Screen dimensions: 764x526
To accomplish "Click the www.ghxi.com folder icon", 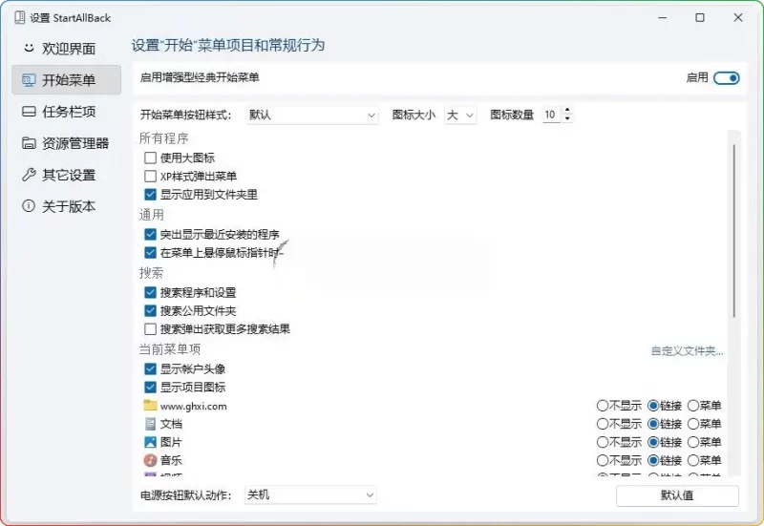I will point(150,405).
